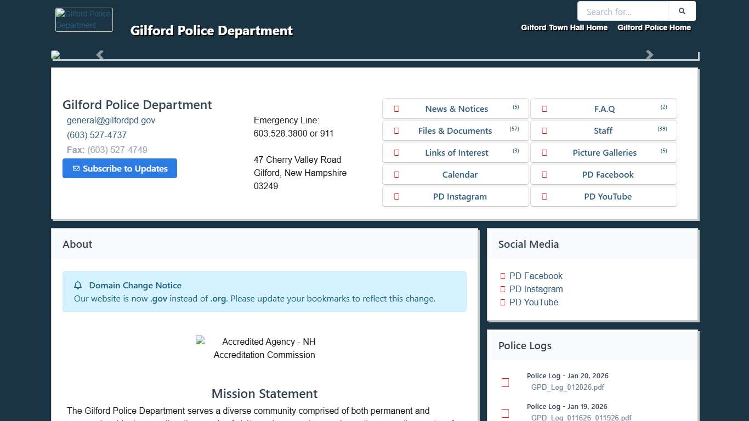Image resolution: width=749 pixels, height=421 pixels.
Task: Click the Files & Documents folder icon
Action: (396, 130)
